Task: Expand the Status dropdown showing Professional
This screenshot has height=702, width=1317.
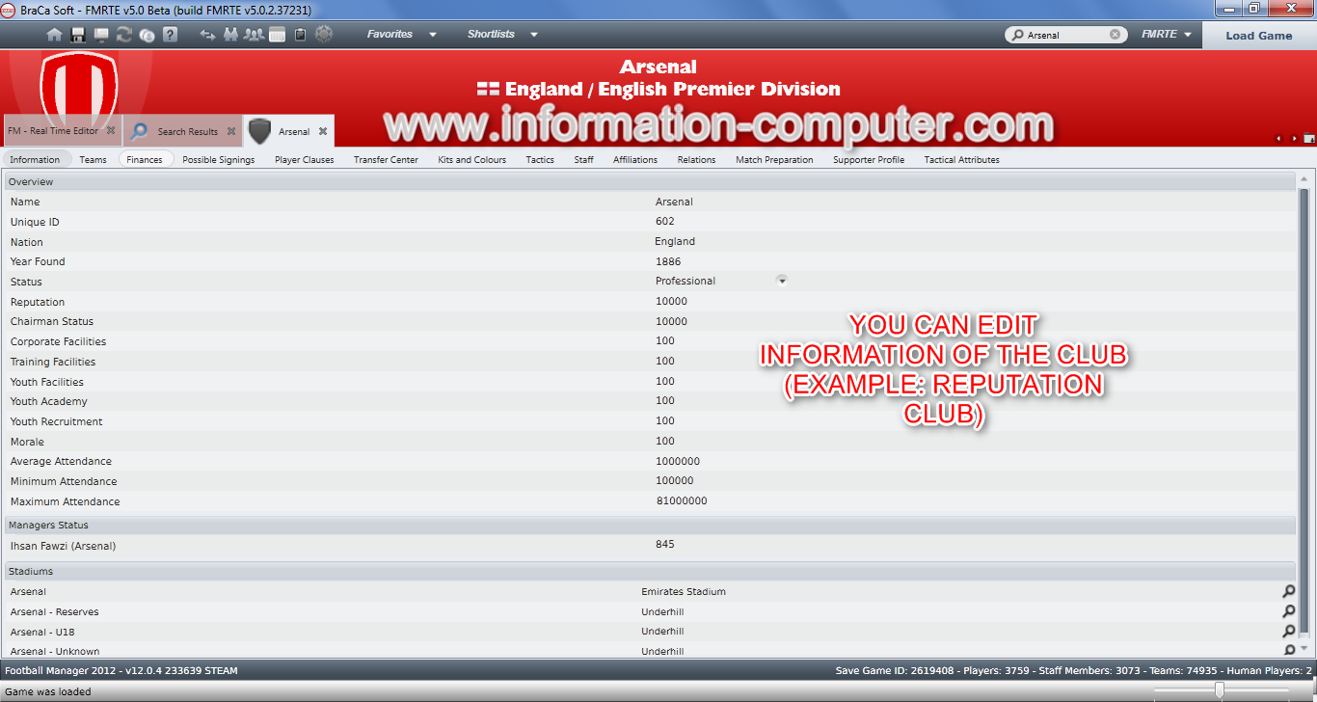Action: [782, 281]
